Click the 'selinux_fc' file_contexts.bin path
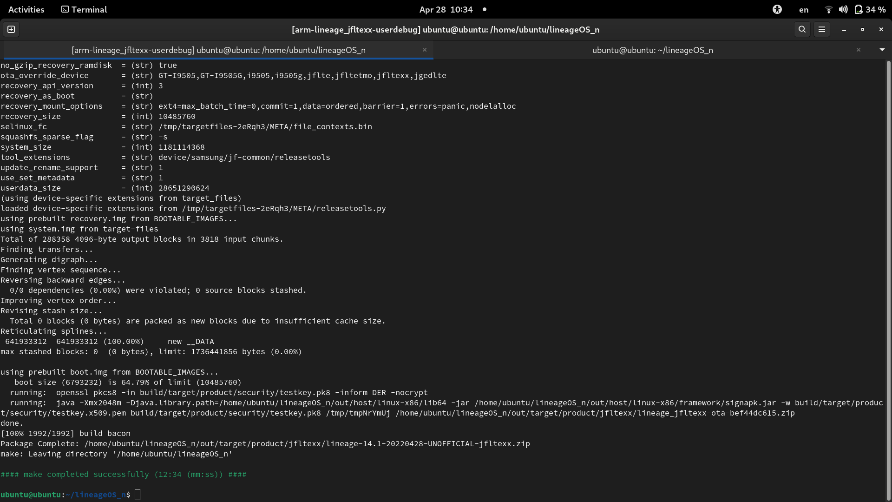892x502 pixels. pos(265,126)
